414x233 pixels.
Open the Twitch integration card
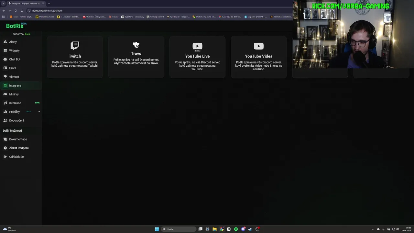[75, 57]
